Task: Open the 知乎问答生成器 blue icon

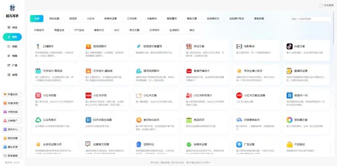Action: [88, 120]
